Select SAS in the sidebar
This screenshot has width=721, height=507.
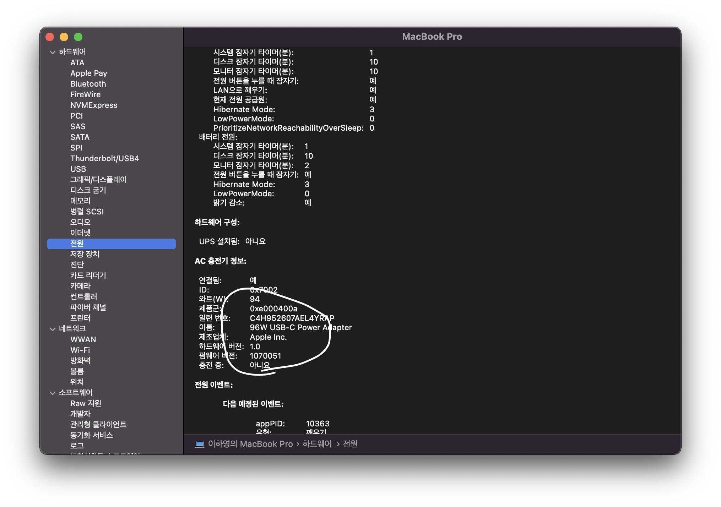78,127
